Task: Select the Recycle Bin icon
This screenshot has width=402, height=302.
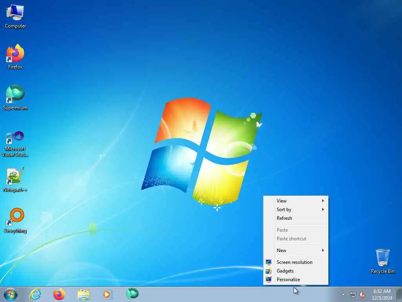Action: coord(382,261)
